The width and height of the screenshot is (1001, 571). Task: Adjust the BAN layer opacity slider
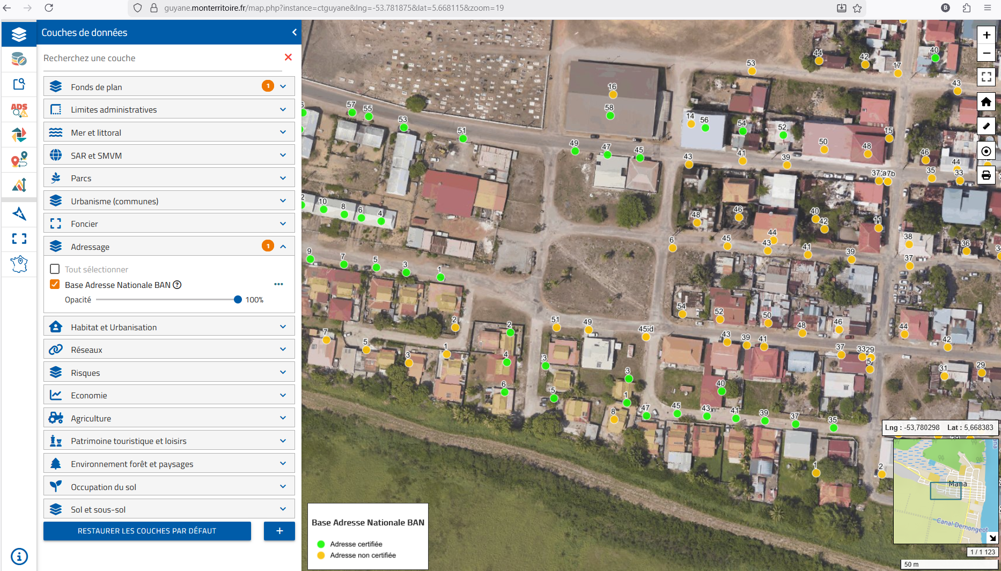pos(238,300)
